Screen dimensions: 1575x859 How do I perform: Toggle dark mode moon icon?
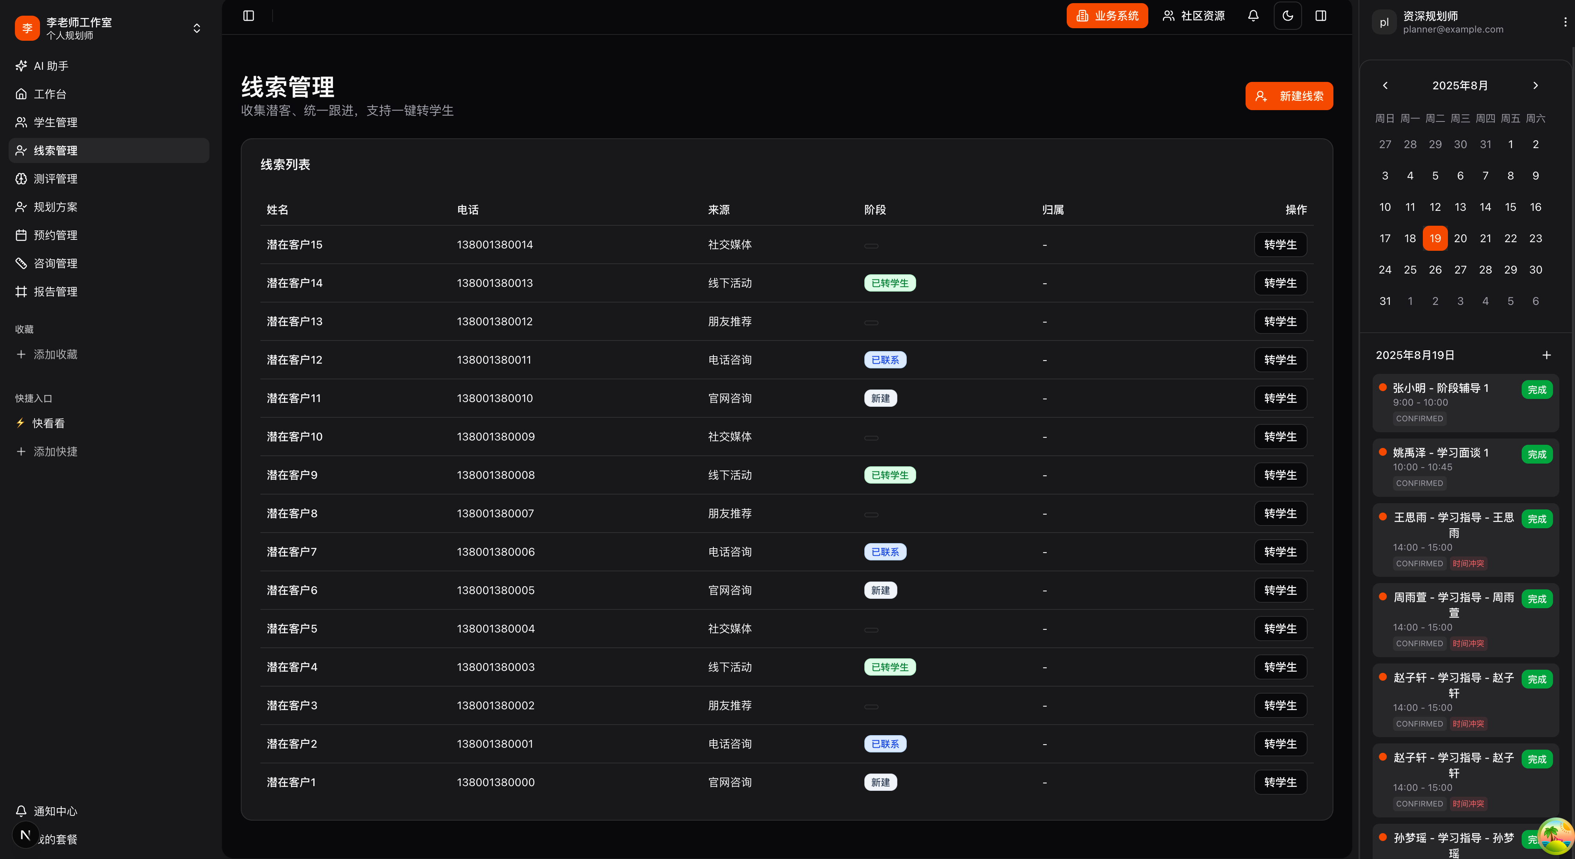point(1288,16)
